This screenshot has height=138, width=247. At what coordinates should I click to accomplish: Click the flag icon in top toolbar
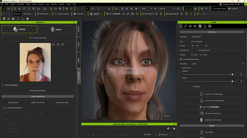(x=206, y=9)
